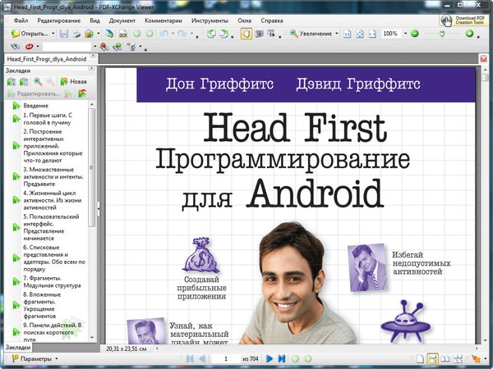Click the print icon in the toolbar

coord(76,34)
